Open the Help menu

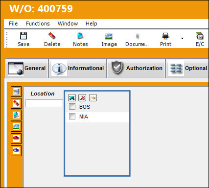pyautogui.click(x=92, y=23)
